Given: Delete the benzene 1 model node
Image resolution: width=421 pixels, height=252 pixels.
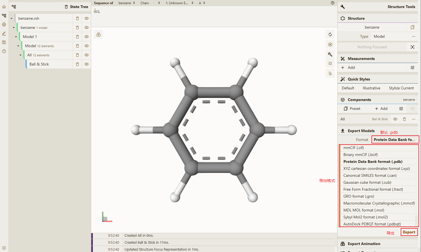Looking at the screenshot, I should point(77,27).
